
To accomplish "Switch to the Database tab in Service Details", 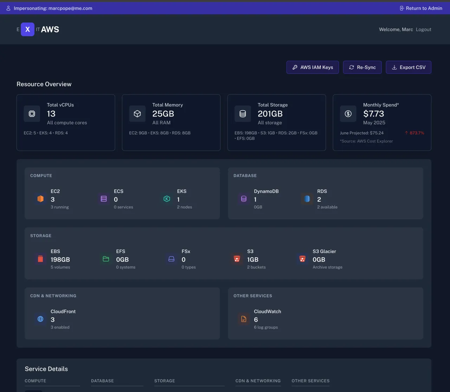I will click(102, 381).
